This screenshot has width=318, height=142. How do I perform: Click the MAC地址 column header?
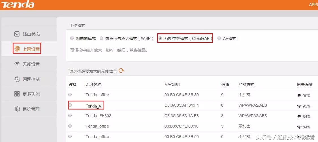coord(172,85)
